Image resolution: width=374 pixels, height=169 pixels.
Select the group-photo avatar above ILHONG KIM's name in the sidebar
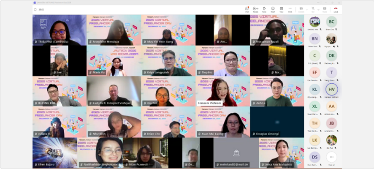click(314, 22)
